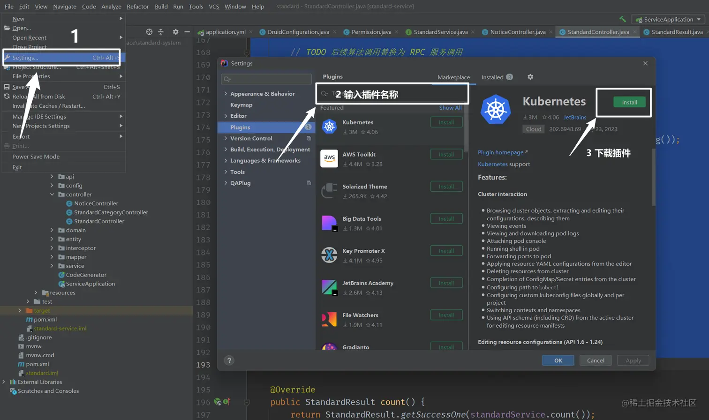Viewport: 709px width, 420px height.
Task: Click the Version Control project-level settings icon
Action: [x=309, y=138]
